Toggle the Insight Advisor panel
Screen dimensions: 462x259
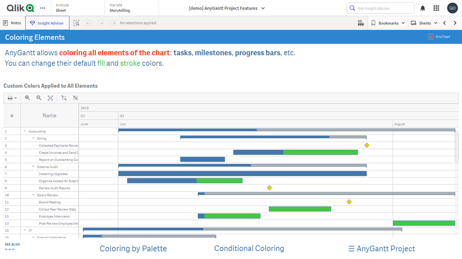[x=47, y=23]
